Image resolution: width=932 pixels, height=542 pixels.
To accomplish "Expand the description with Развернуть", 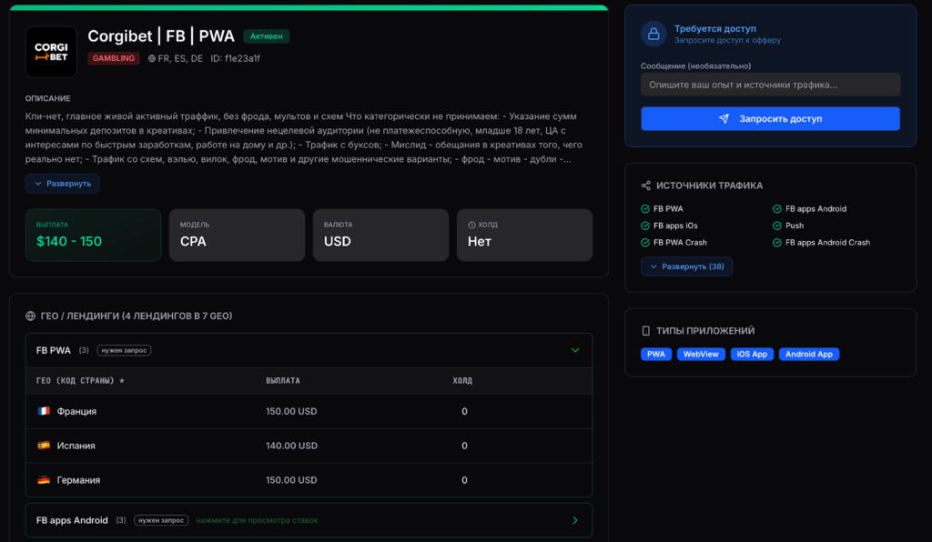I will (63, 184).
